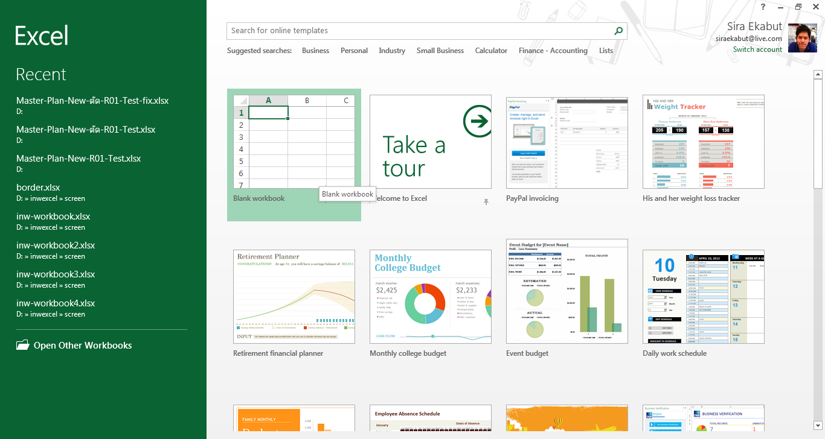Choose the Personal suggested search
This screenshot has width=825, height=439.
point(354,51)
